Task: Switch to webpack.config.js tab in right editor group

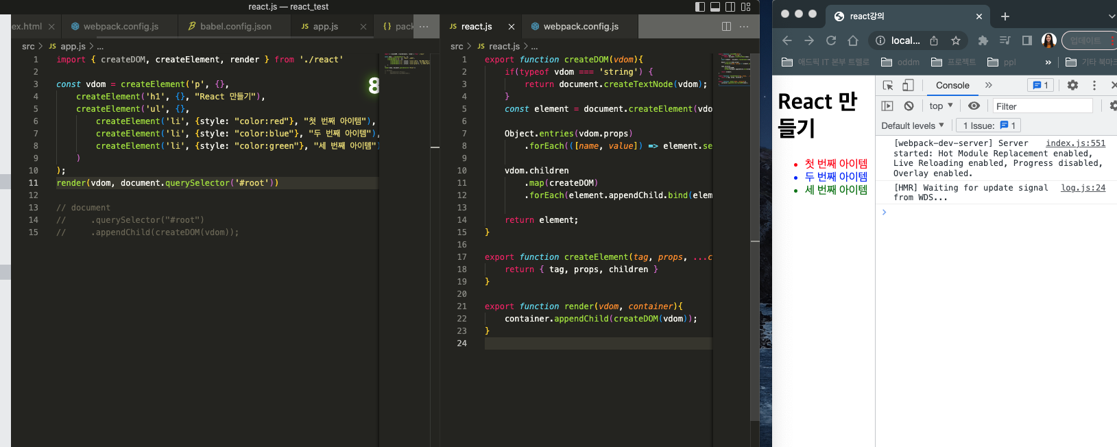Action: (580, 26)
